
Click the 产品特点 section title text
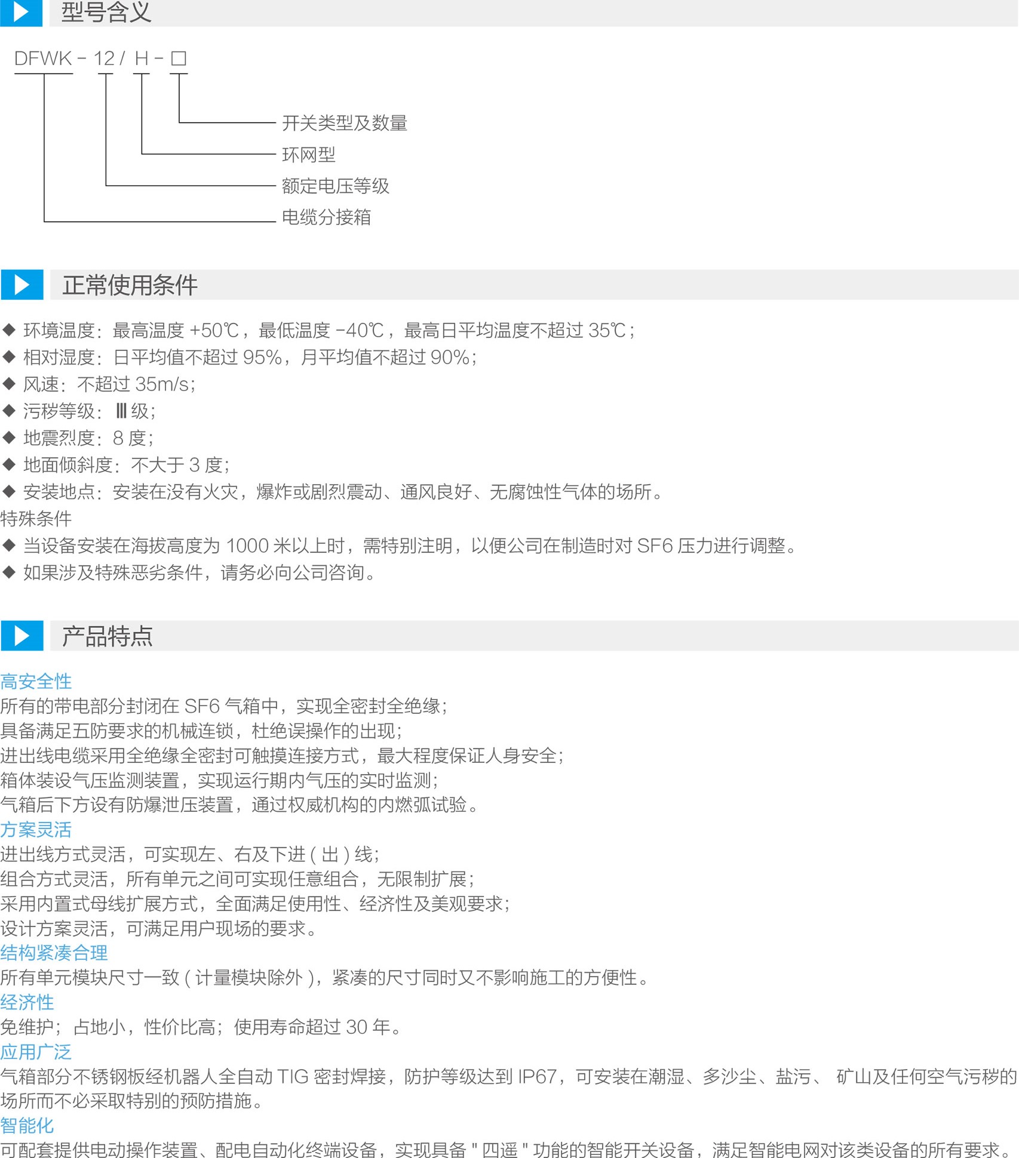[x=108, y=636]
